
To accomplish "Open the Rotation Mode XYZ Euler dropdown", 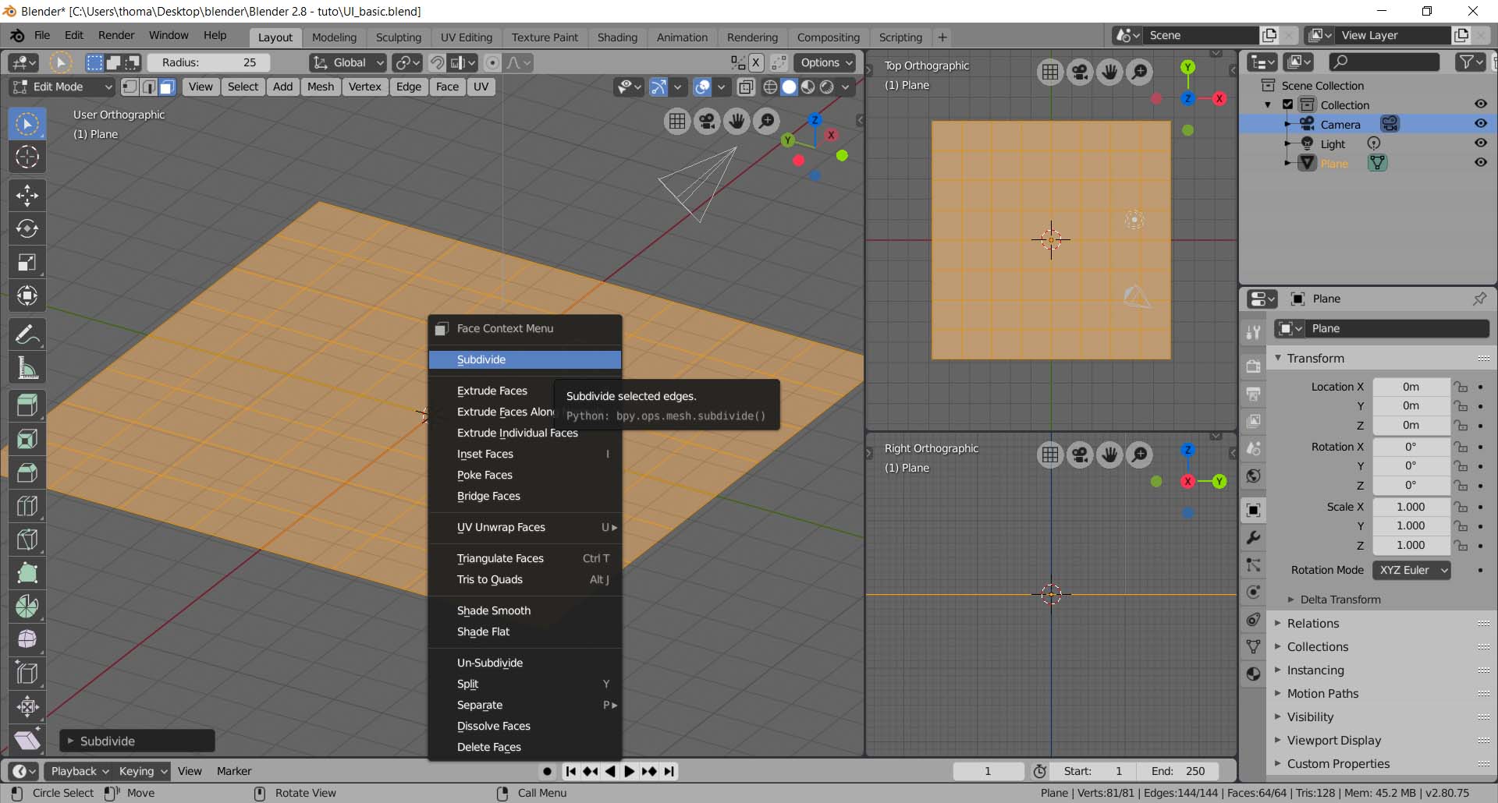I will (x=1411, y=570).
